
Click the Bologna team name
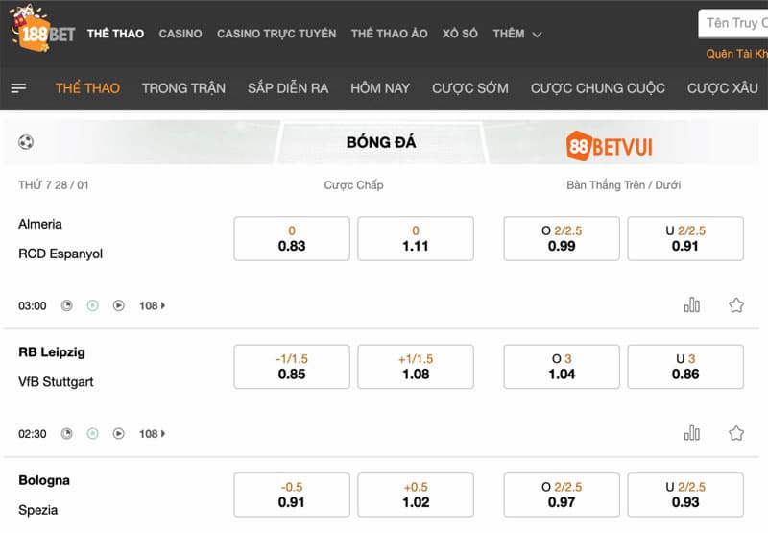point(44,480)
